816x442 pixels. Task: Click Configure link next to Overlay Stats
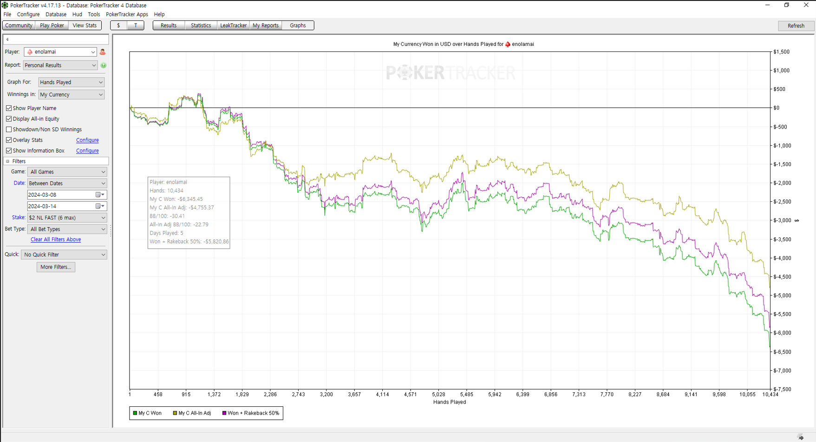tap(87, 140)
